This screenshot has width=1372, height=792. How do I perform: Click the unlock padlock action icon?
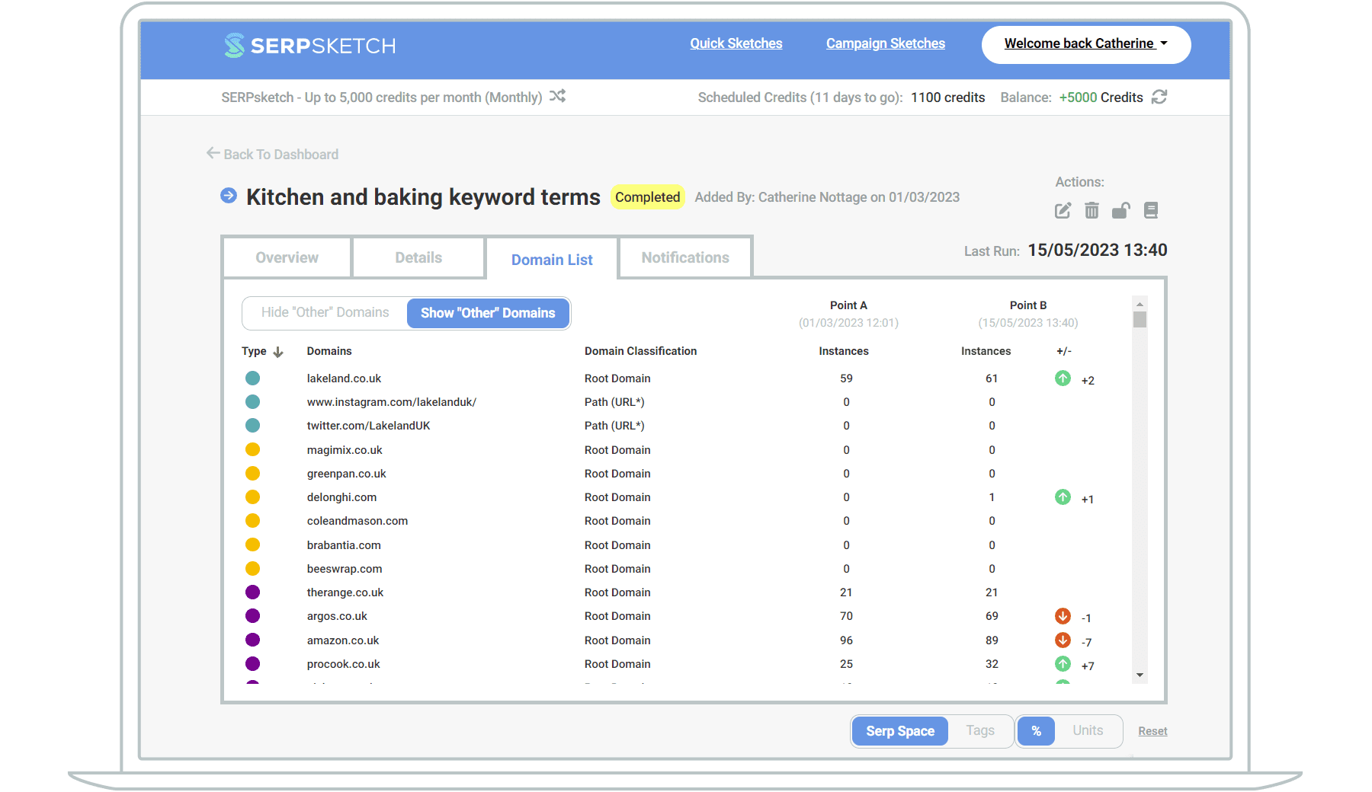(1120, 210)
